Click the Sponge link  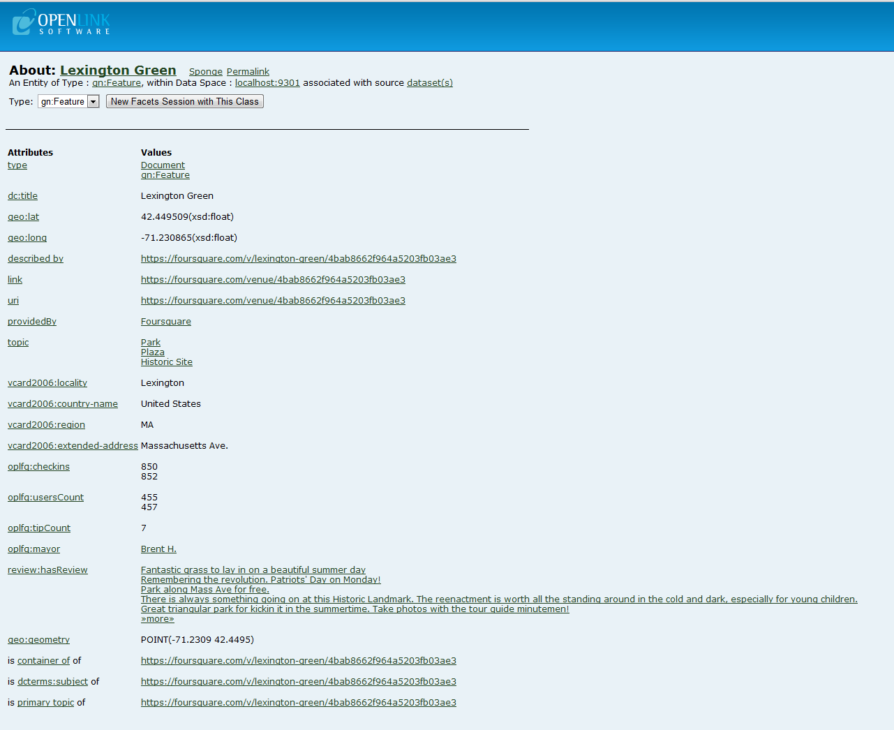pyautogui.click(x=205, y=72)
